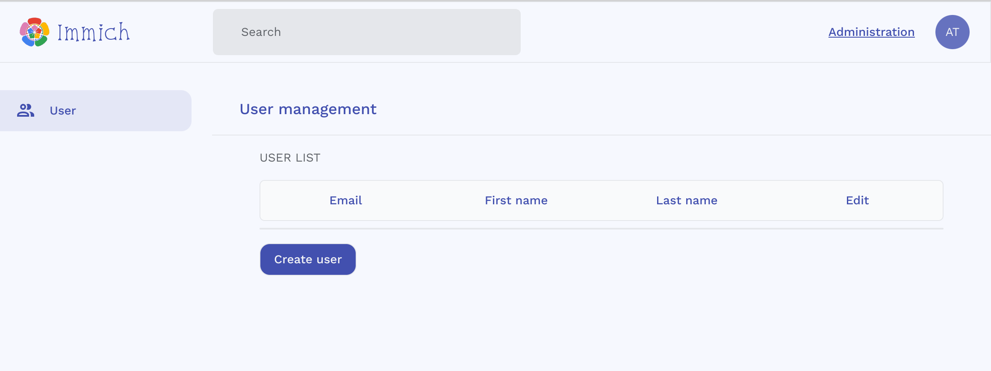Click the Edit column header
The width and height of the screenshot is (991, 371).
(x=857, y=200)
